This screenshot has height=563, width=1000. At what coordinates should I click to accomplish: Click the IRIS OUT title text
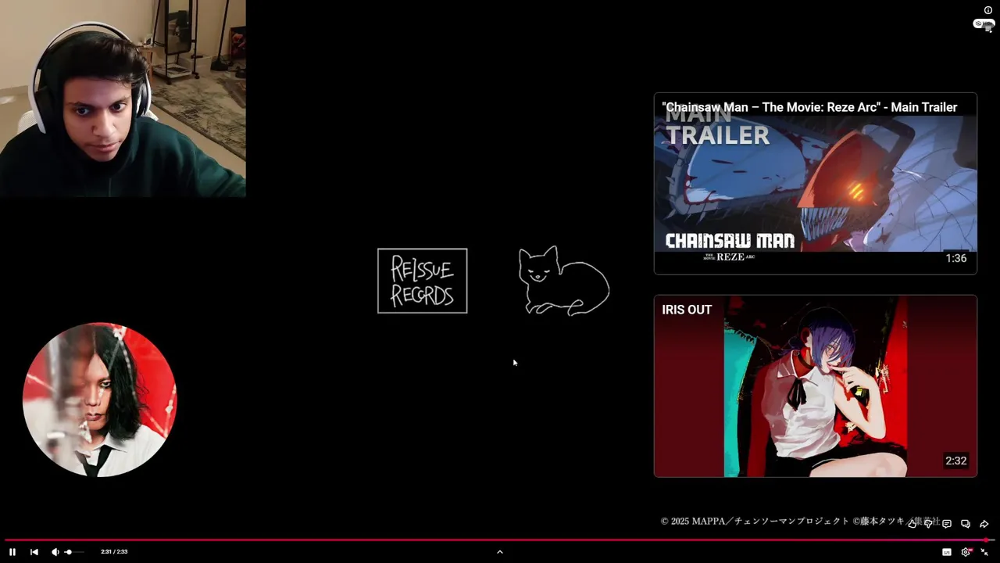687,310
